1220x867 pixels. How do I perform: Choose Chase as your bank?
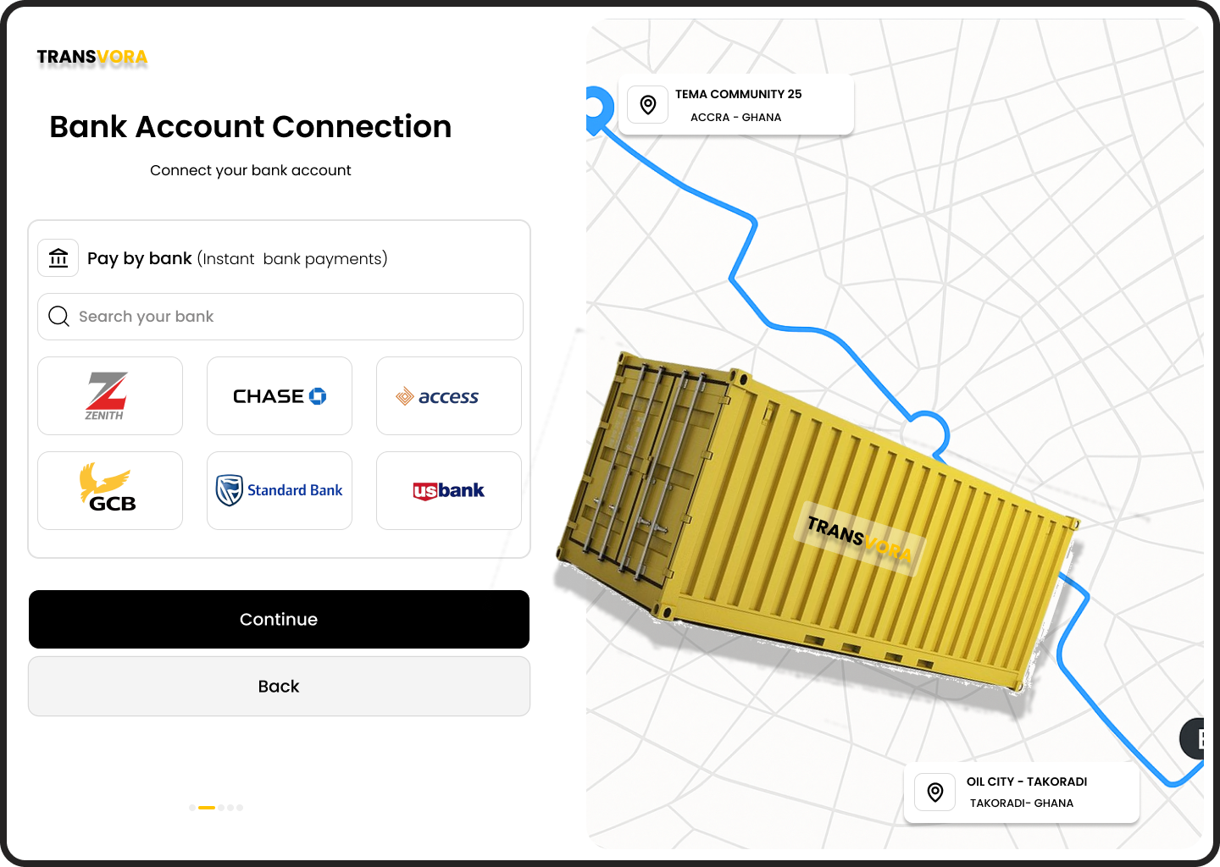[279, 395]
